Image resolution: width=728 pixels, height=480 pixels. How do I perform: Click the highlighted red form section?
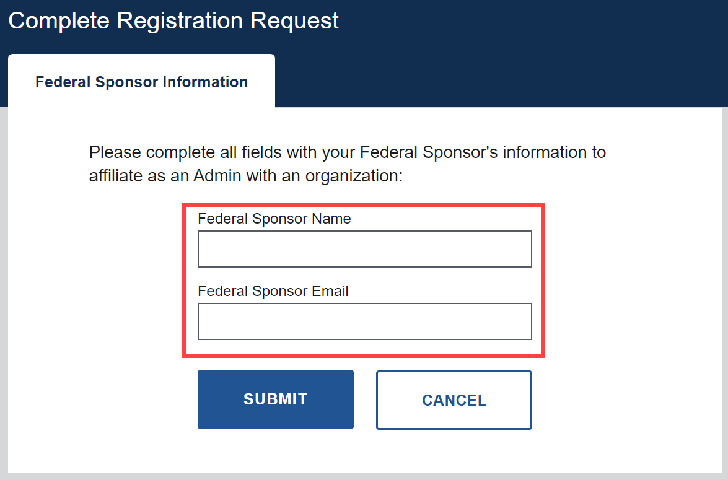pos(363,279)
